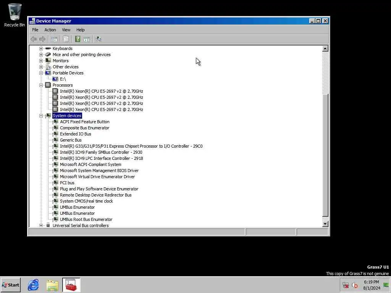Click the PCI bus device icon
Screen dimensions: 391x293
click(55, 183)
